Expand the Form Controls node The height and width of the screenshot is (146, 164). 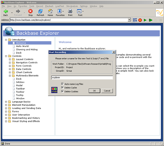coord(10,66)
